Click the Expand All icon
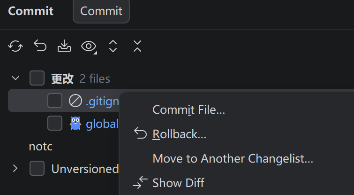 click(x=113, y=46)
